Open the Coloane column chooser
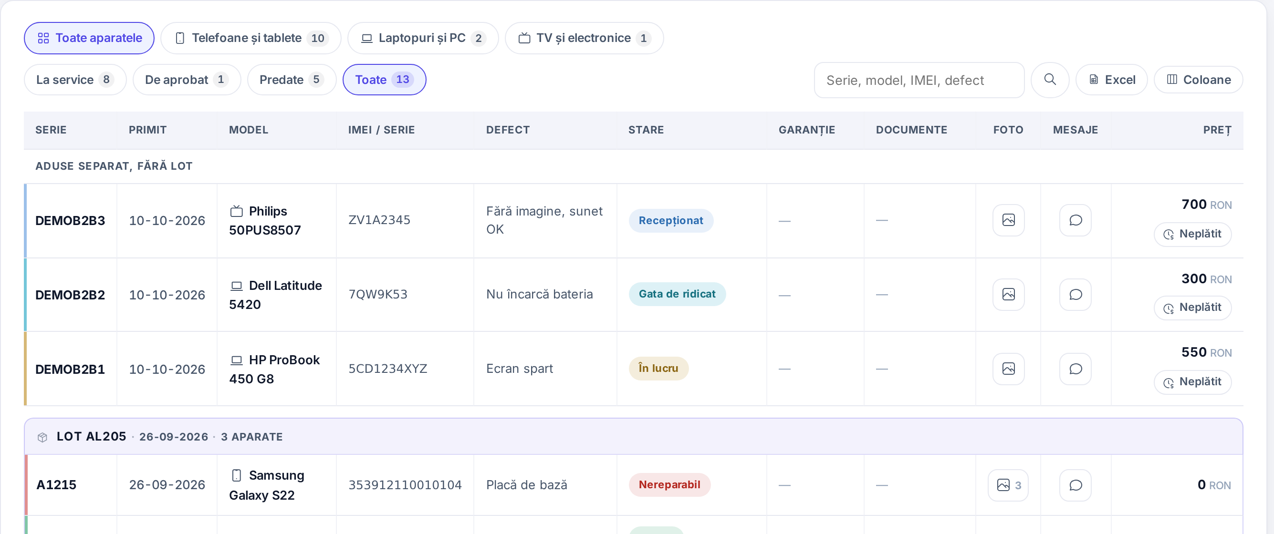The width and height of the screenshot is (1274, 534). pos(1198,80)
